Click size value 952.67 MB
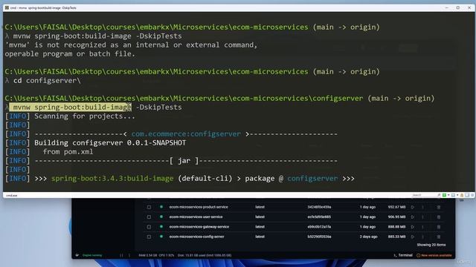This screenshot has height=267, width=476. coord(396,207)
